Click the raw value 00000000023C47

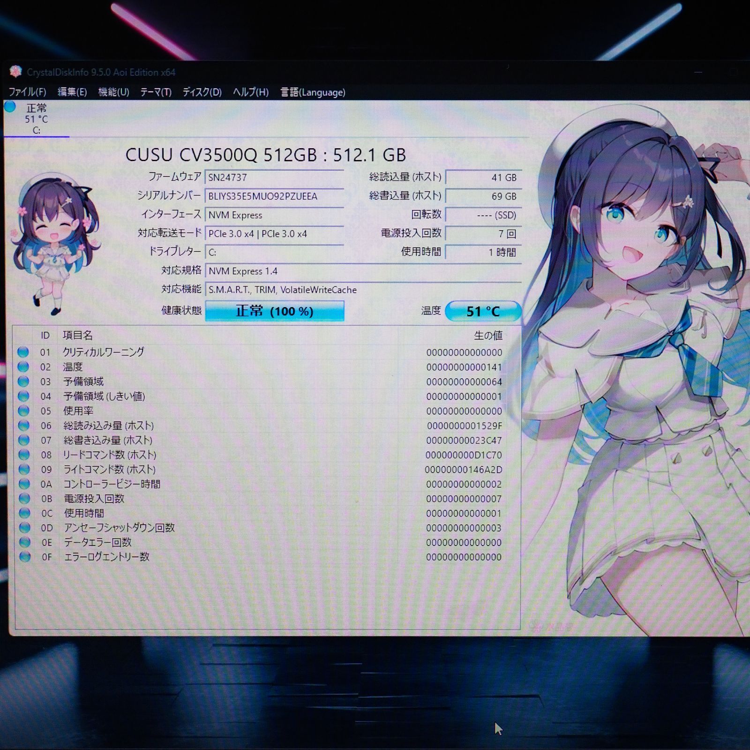click(464, 440)
